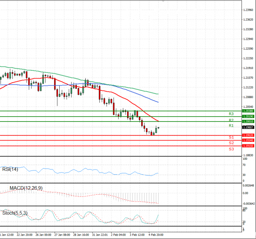Click the 1.22250 price axis value
Viewport: 256px width, 239px height.
(x=248, y=58)
